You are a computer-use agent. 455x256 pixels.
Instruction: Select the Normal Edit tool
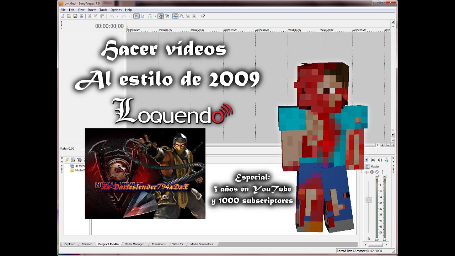(175, 16)
